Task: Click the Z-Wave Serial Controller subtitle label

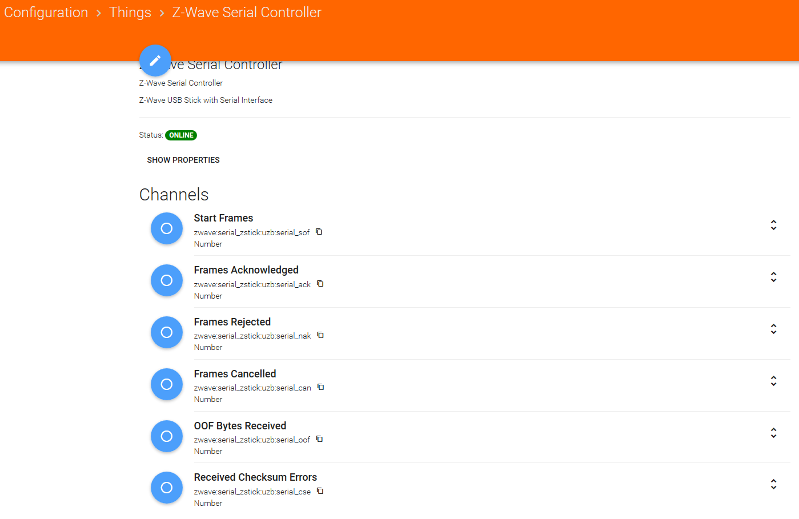Action: pyautogui.click(x=181, y=83)
